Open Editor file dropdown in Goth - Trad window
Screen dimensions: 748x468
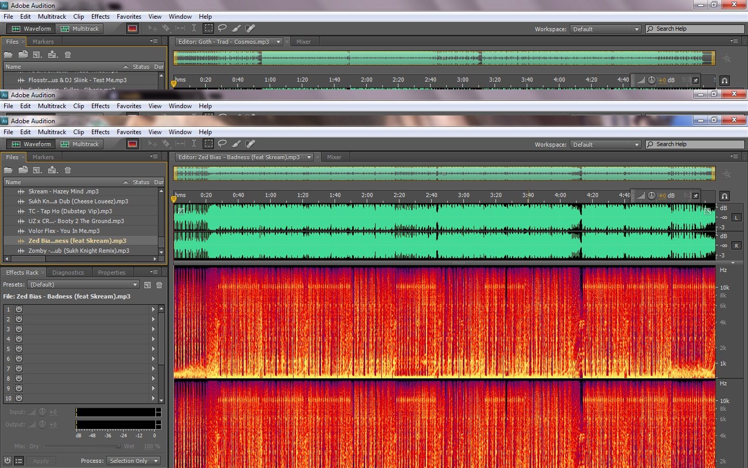coord(278,42)
